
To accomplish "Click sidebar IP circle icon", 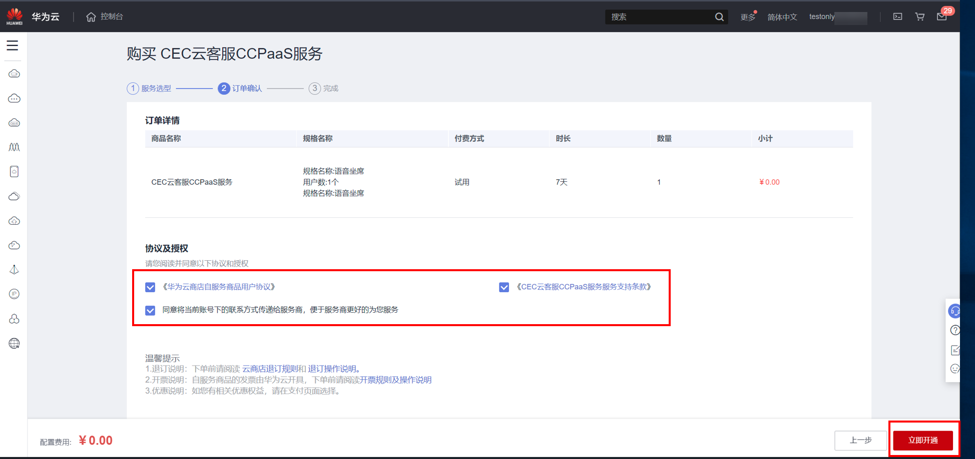I will [x=15, y=294].
